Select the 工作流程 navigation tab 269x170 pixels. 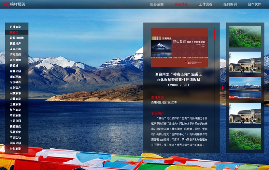(x=205, y=4)
